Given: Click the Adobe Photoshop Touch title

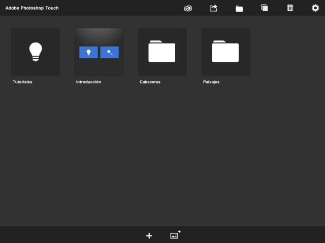Looking at the screenshot, I should [x=31, y=8].
